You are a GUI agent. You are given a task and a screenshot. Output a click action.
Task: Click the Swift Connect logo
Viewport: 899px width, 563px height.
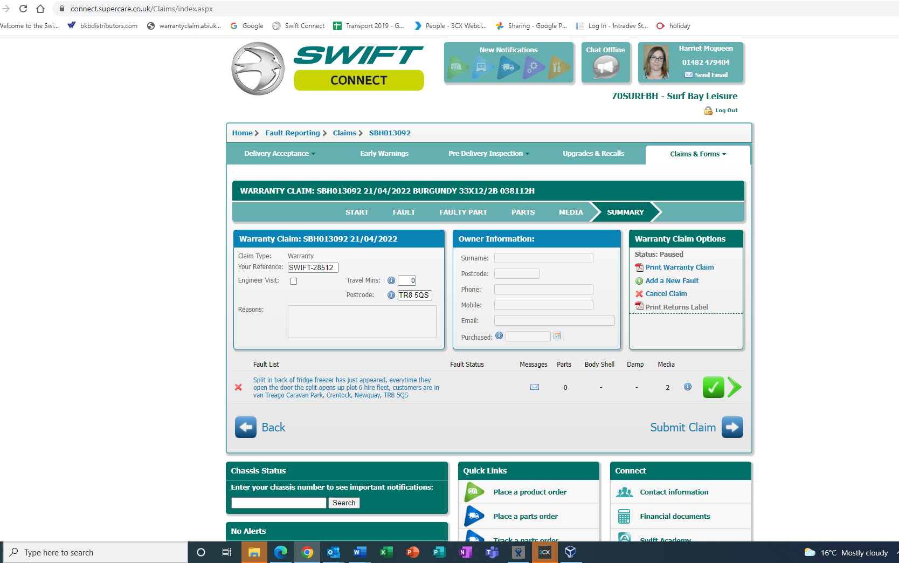point(328,68)
